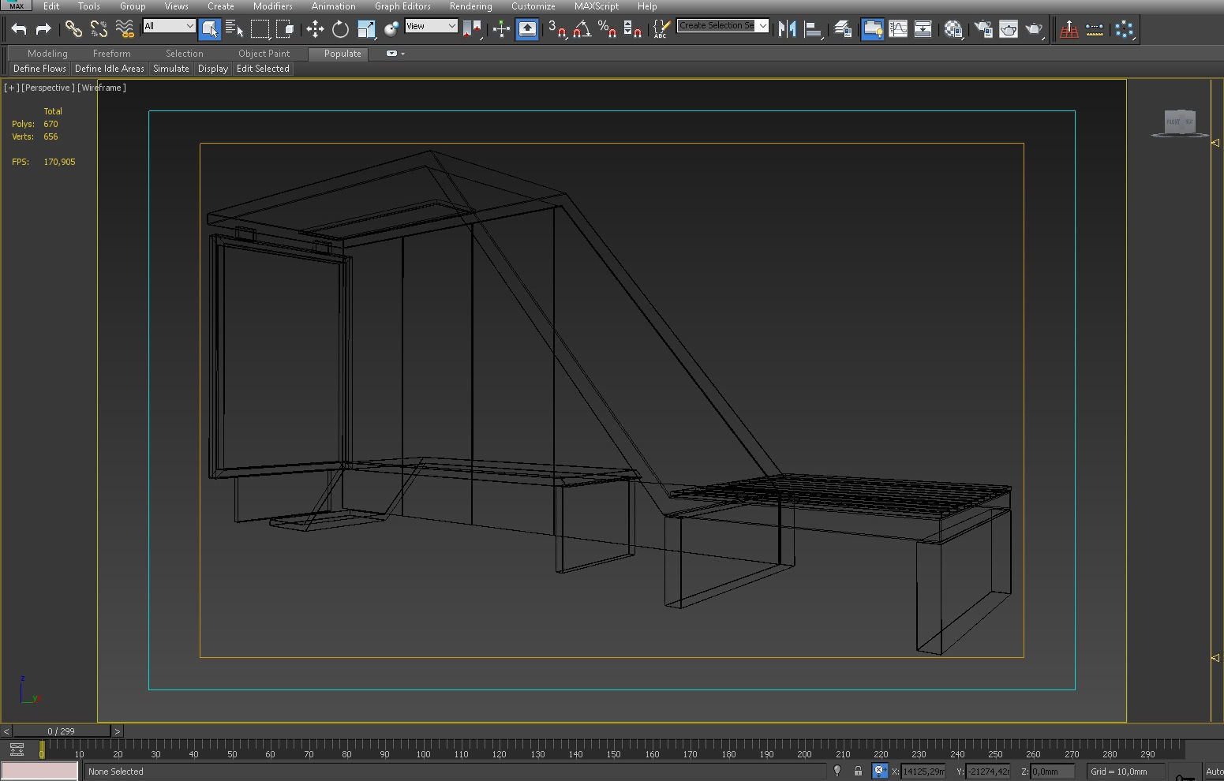Click the Rectangular Selection Region icon

coord(260,29)
